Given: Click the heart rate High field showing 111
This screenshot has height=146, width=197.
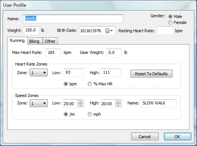Looking at the screenshot, I should point(111,73).
